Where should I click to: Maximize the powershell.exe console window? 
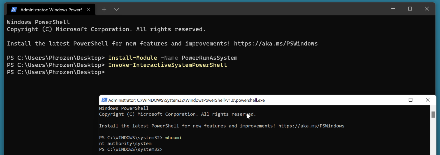pyautogui.click(x=411, y=100)
